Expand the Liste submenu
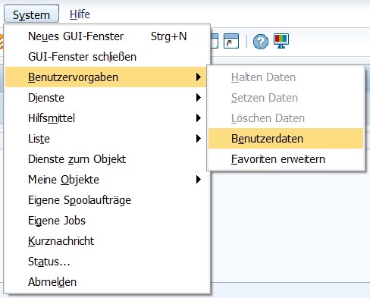Image resolution: width=370 pixels, height=298 pixels. pos(105,139)
